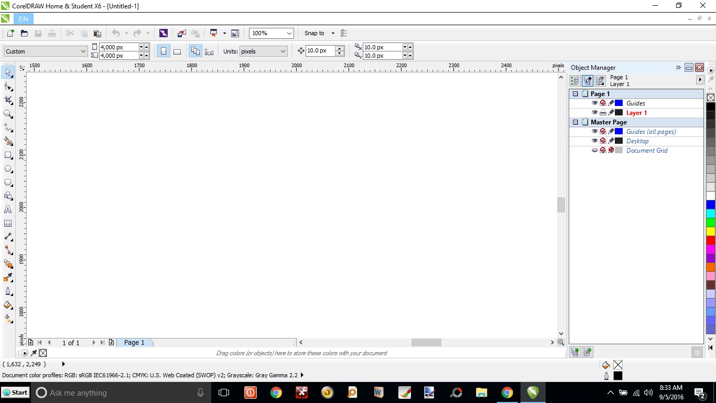Choose the Text tool
Image resolution: width=716 pixels, height=403 pixels.
8,209
